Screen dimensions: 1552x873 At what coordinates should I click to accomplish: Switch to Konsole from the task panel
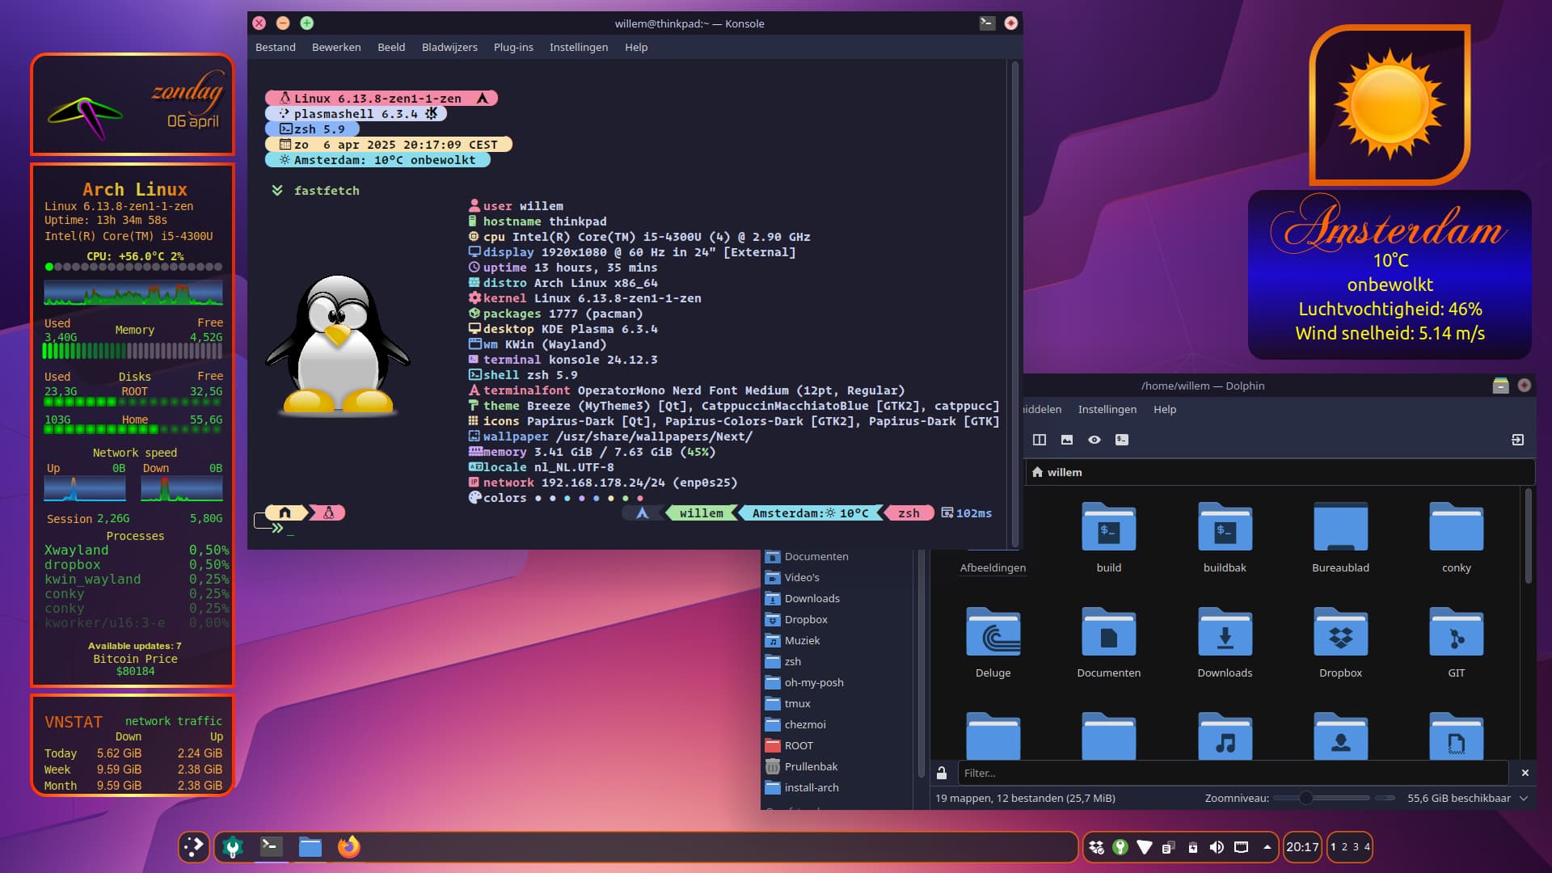coord(271,846)
